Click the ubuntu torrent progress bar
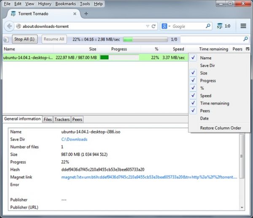 [119, 57]
